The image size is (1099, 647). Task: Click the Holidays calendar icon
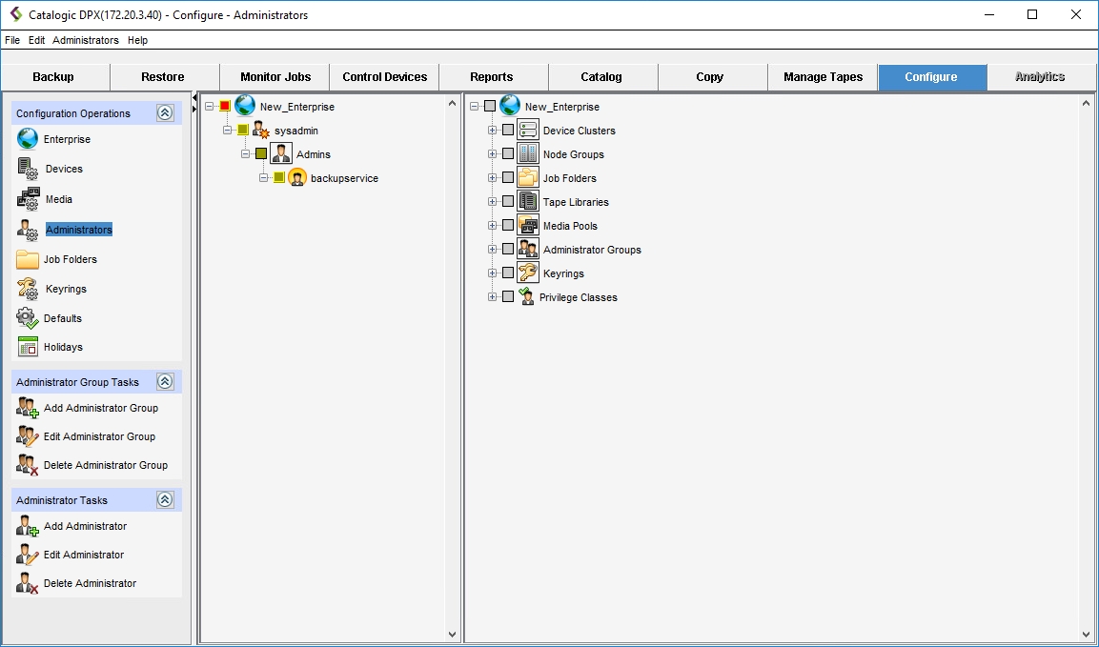click(x=28, y=347)
